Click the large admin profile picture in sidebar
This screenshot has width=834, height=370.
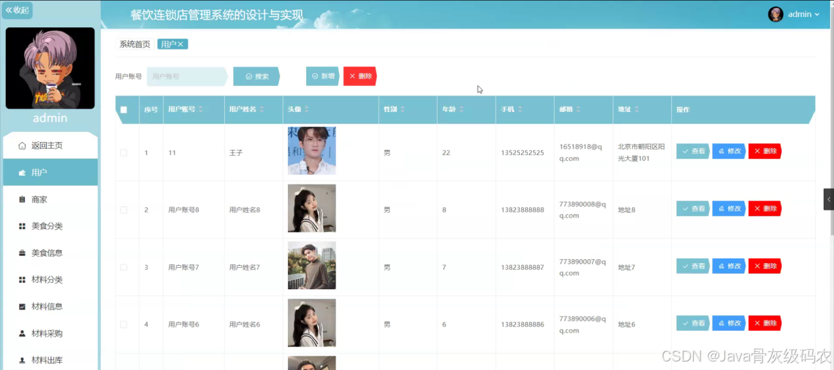tap(50, 68)
